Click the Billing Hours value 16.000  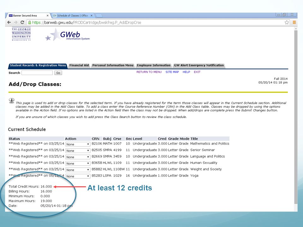coord(46,191)
